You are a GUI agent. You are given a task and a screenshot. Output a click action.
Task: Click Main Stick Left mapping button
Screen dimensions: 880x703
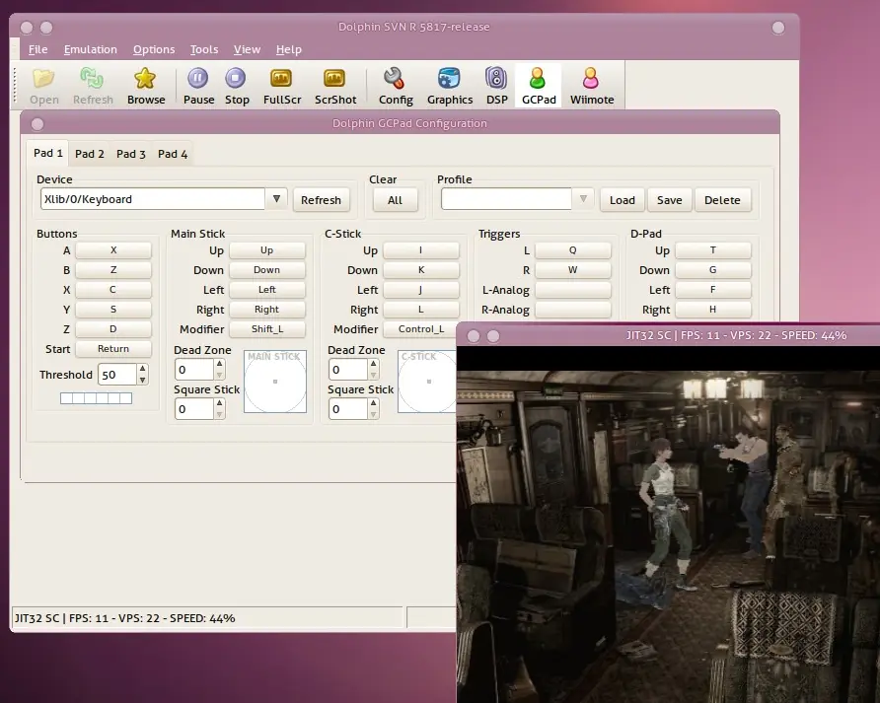pyautogui.click(x=267, y=290)
